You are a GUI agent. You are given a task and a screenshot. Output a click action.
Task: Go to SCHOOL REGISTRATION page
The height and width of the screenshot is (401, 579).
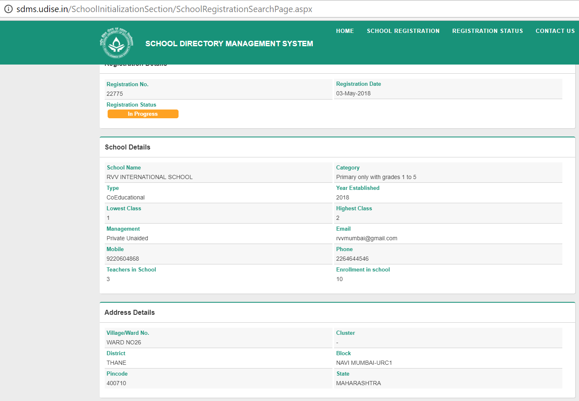coord(403,31)
